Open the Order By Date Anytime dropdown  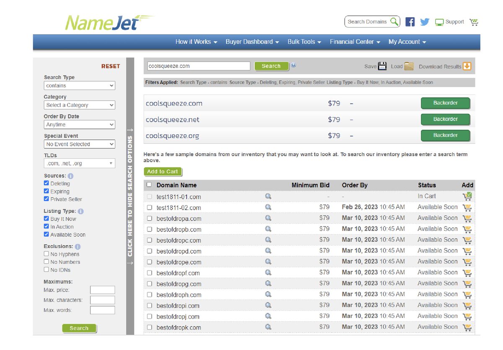[79, 125]
